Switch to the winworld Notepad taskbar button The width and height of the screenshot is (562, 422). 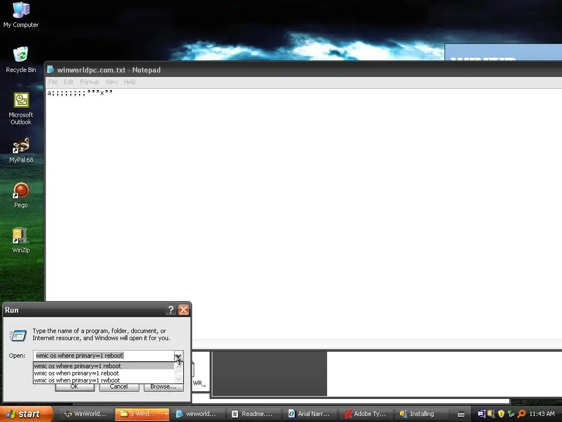click(x=198, y=414)
